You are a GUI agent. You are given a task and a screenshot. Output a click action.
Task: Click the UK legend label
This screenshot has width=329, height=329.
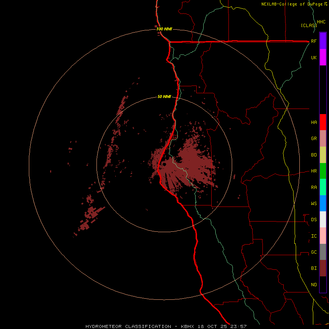314,57
